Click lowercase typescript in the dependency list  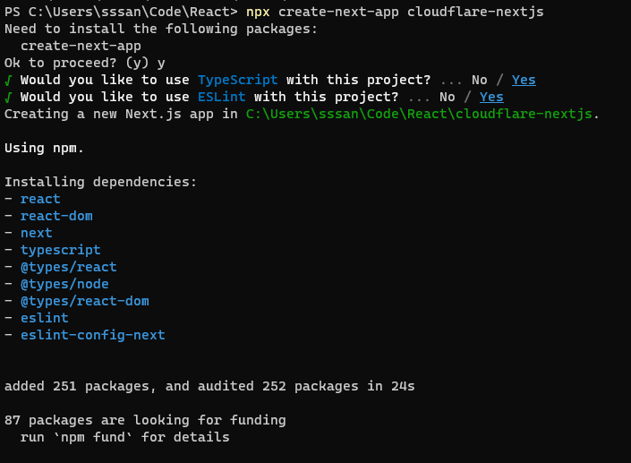60,250
